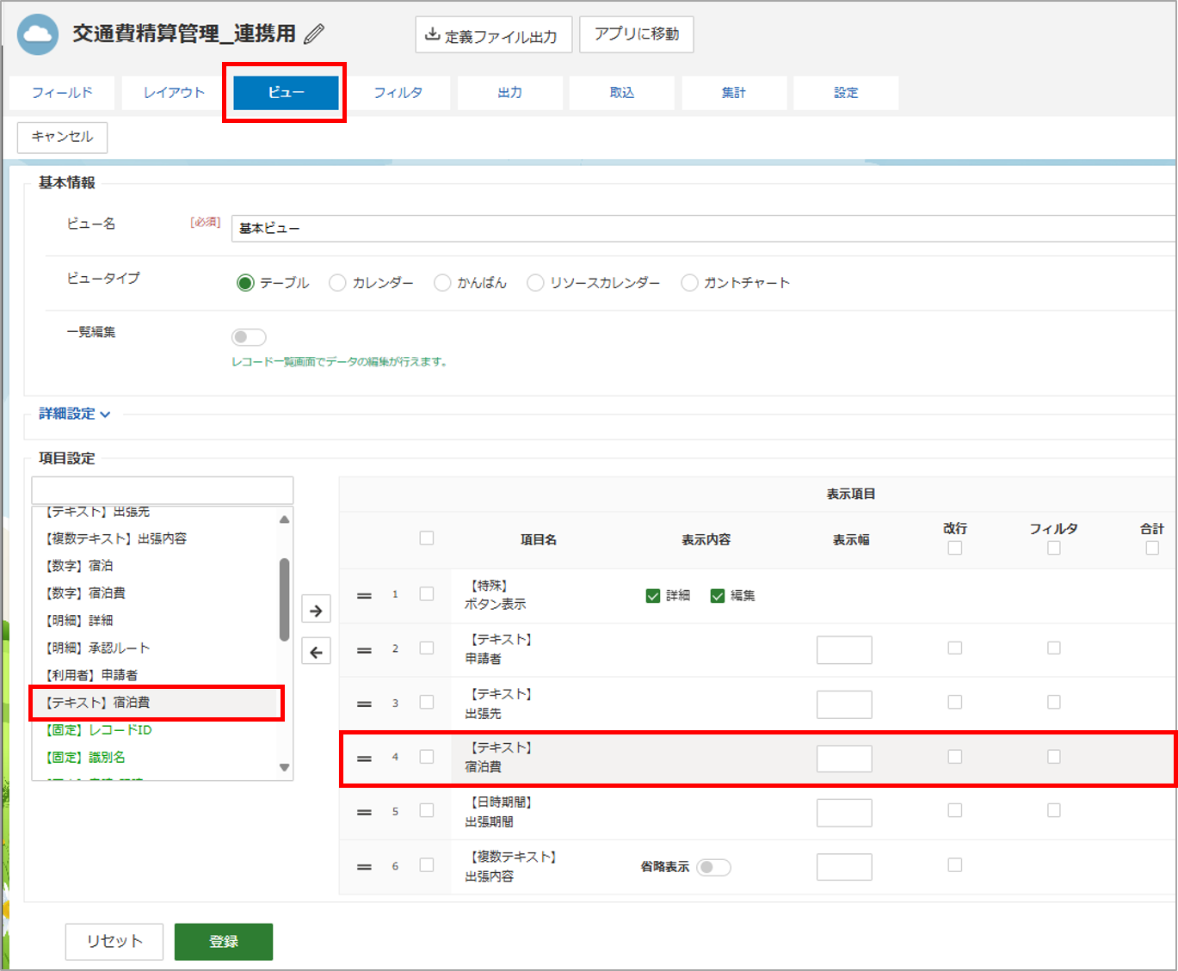Open the 集計 tab
Viewport: 1178px width, 971px height.
pos(734,93)
